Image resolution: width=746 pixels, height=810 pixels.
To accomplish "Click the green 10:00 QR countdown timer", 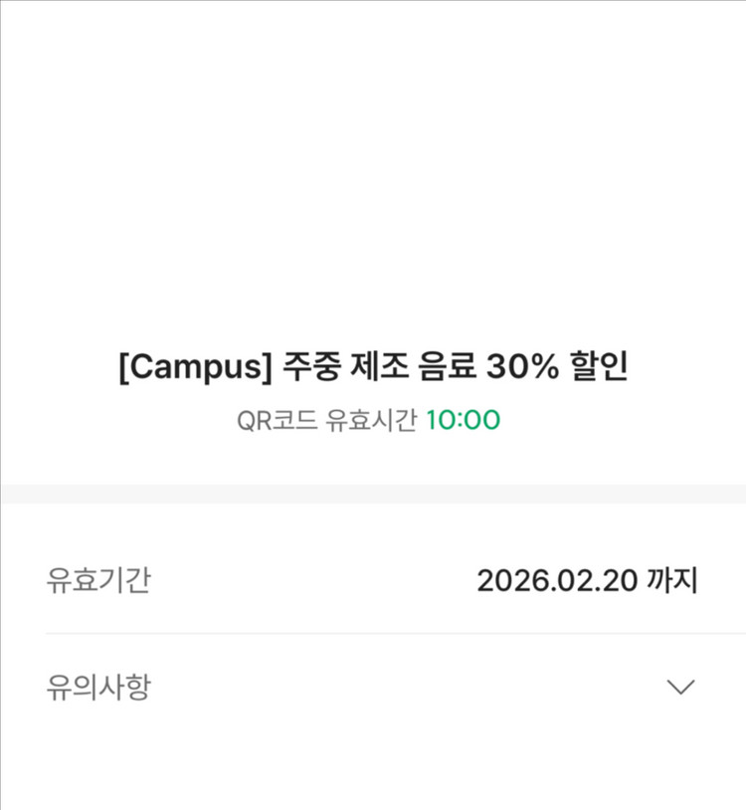I will [463, 420].
